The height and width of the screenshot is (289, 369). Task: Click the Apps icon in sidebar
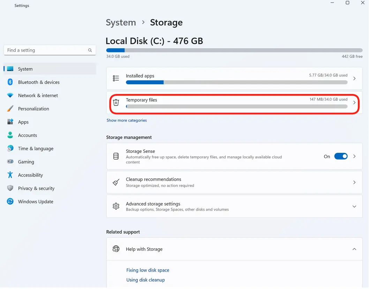click(x=10, y=122)
